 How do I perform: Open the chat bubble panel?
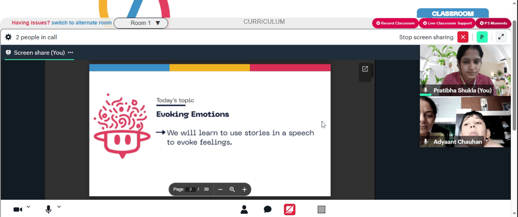click(268, 209)
